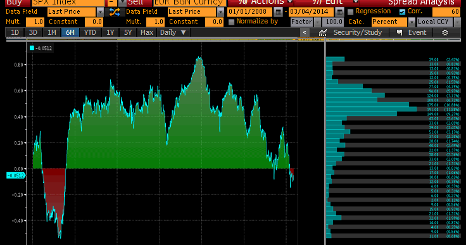466x245 pixels.
Task: Click the Buy-side Constant value field
Action: point(94,22)
